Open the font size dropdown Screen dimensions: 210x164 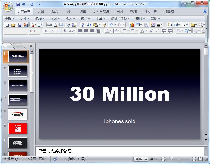[x=38, y=31]
